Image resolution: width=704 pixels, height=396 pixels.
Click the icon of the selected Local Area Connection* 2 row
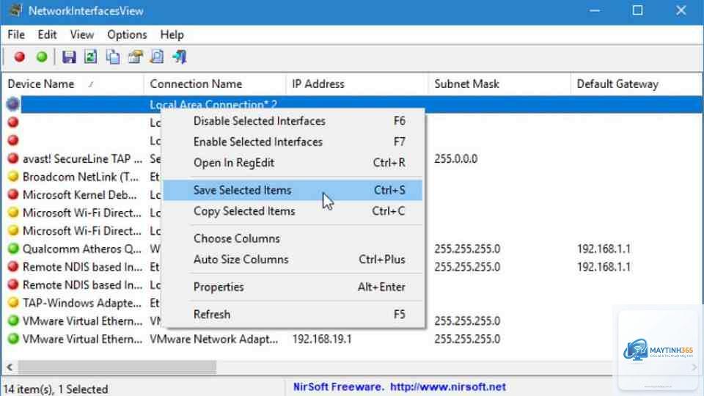[13, 104]
